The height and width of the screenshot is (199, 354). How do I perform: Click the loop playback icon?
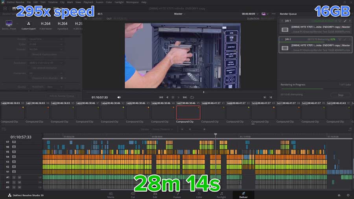pyautogui.click(x=192, y=97)
